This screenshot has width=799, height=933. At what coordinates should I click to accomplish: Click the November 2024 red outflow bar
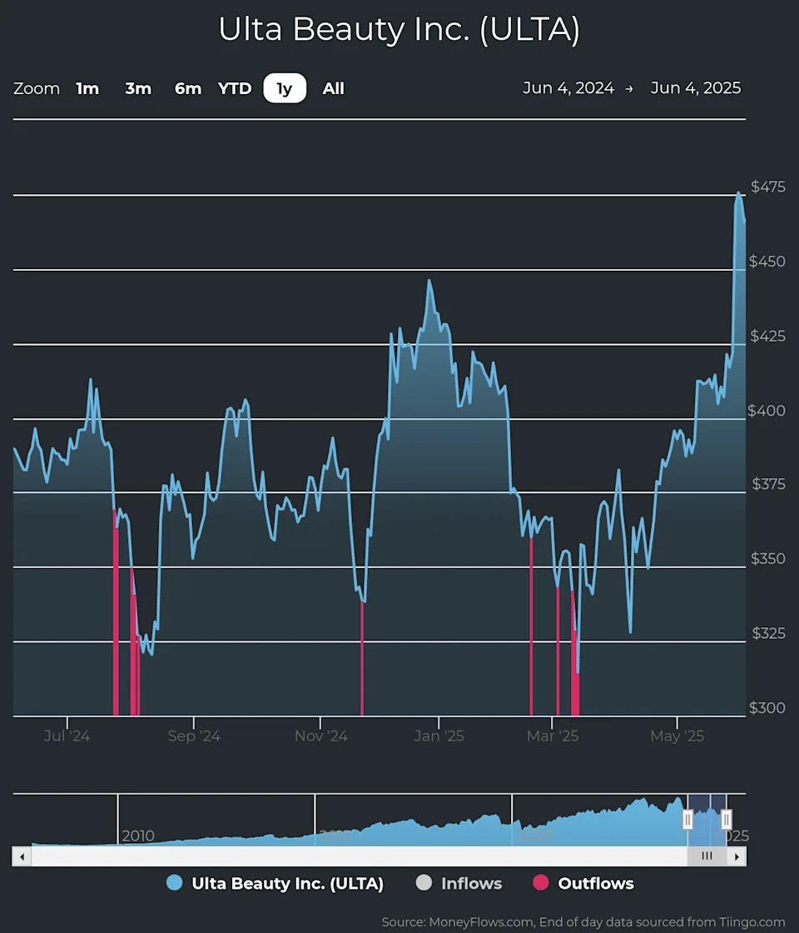point(362,659)
